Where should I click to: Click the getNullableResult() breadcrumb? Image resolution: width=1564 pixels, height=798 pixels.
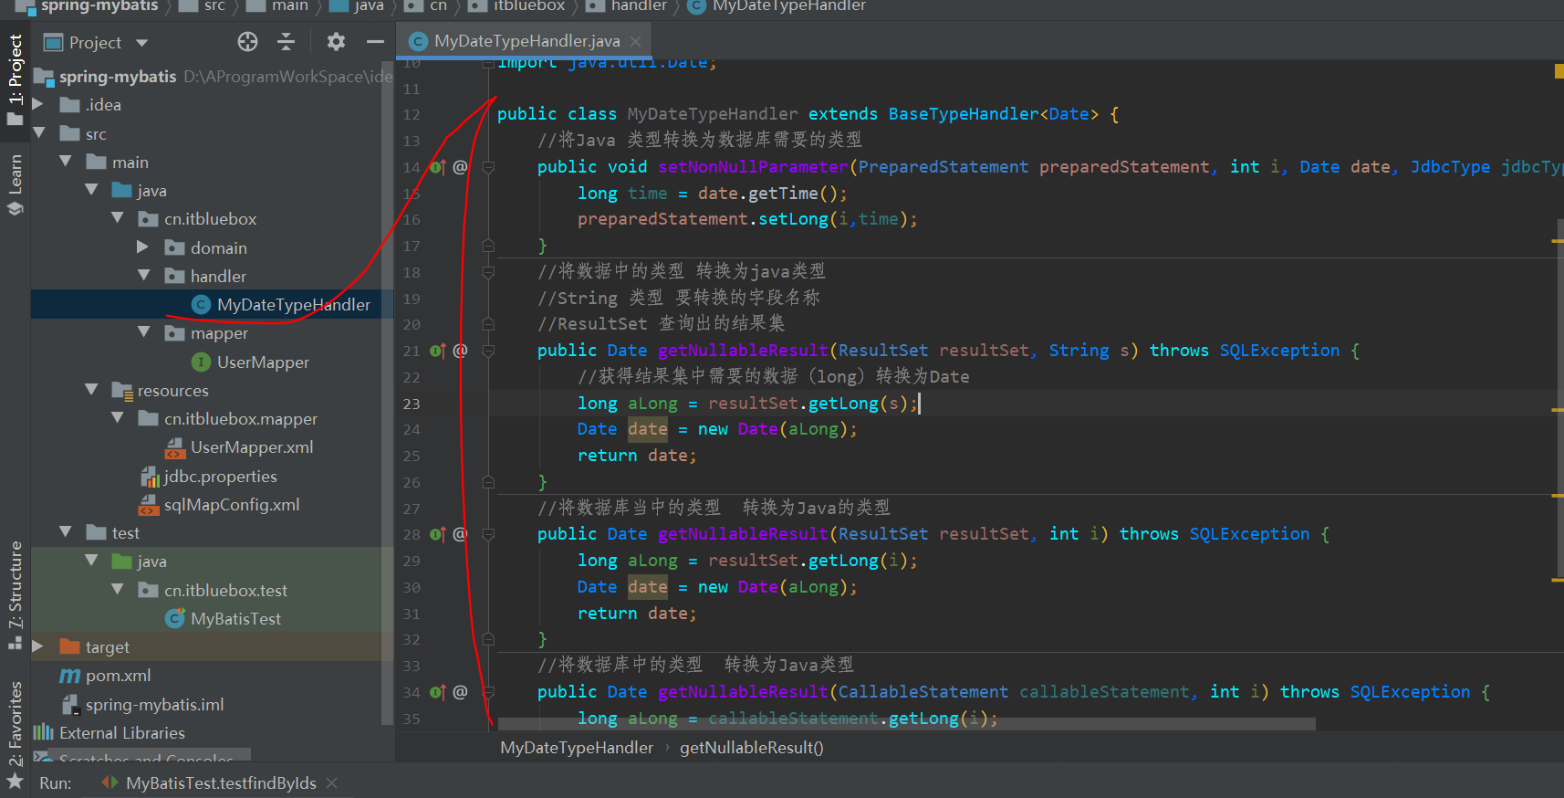pos(751,748)
